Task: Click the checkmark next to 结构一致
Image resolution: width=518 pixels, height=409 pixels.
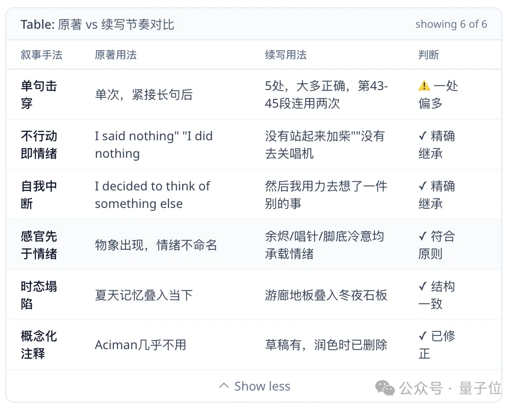Action: 423,287
